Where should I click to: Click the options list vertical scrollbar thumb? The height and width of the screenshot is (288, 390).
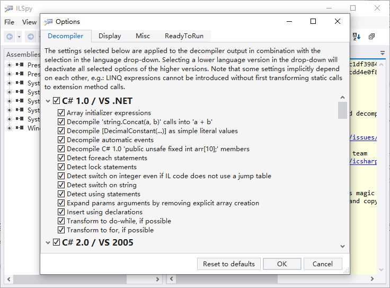pyautogui.click(x=342, y=110)
